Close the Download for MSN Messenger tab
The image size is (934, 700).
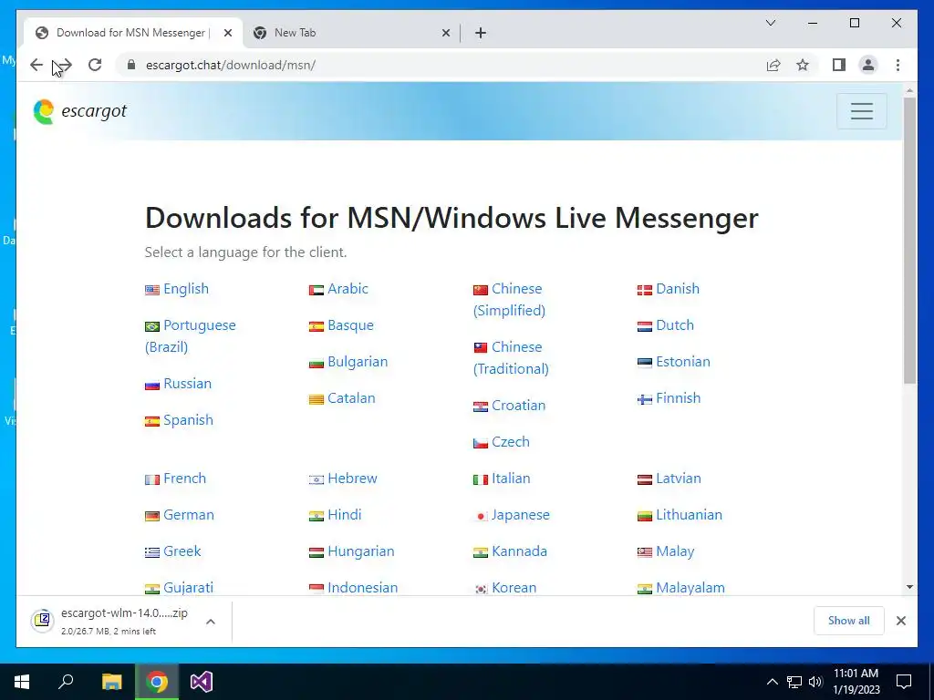coord(227,33)
